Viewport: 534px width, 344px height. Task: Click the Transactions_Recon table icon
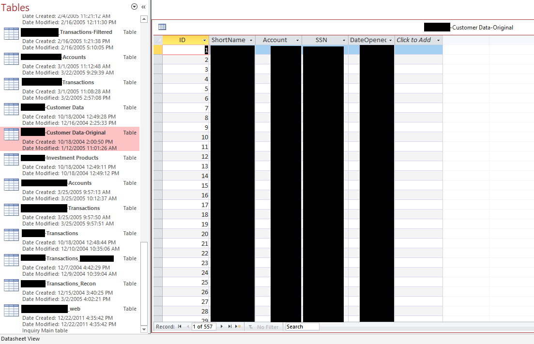tap(11, 285)
